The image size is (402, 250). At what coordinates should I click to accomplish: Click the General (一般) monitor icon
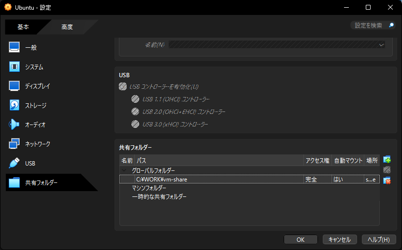[x=14, y=47]
